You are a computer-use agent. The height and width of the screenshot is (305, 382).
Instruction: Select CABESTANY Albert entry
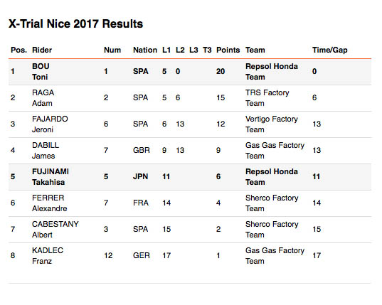[x=55, y=230]
